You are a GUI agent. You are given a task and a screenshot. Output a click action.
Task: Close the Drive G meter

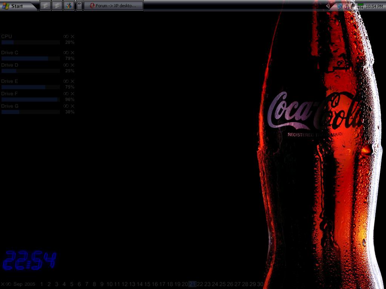coord(72,106)
